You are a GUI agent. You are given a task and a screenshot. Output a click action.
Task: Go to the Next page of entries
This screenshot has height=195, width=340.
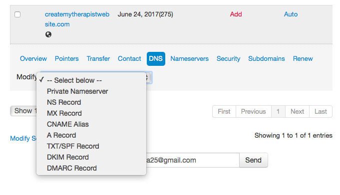click(x=297, y=112)
